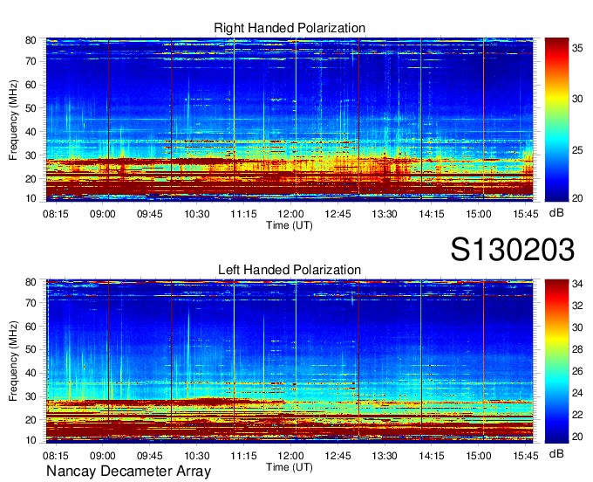Click the dB unit label under the Left Handed color bar
Image resolution: width=593 pixels, height=482 pixels.
pos(556,453)
